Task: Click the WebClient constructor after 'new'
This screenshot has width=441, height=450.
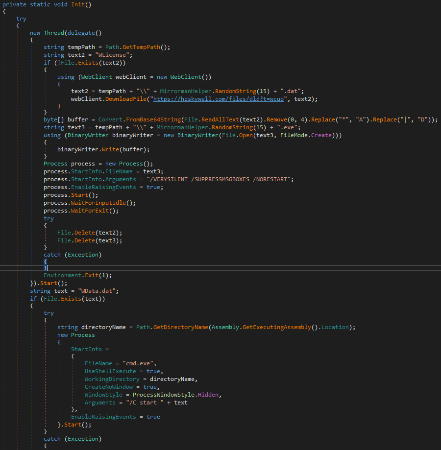Action: point(186,77)
